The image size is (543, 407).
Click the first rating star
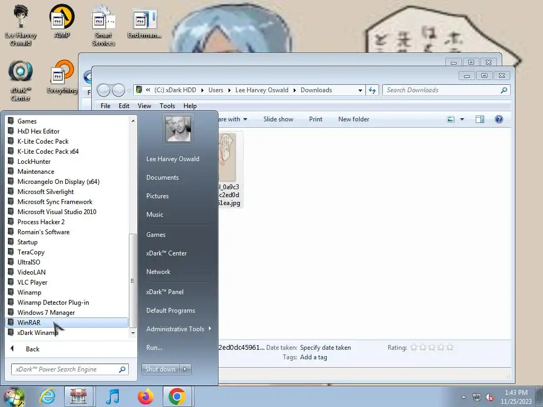414,347
